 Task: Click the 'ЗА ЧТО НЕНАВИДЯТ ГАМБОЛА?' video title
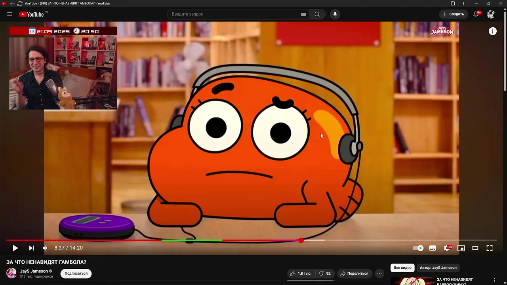pos(46,262)
